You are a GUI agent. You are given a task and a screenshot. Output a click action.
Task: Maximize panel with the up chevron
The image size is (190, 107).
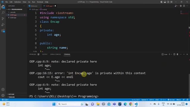[184, 54]
